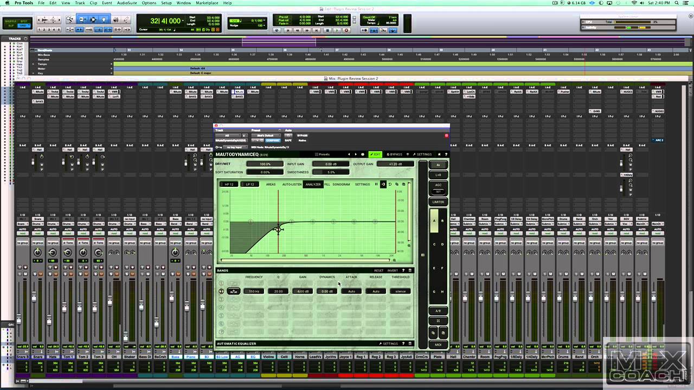Toggle the 4x oversampling button
The width and height of the screenshot is (694, 390).
click(438, 165)
